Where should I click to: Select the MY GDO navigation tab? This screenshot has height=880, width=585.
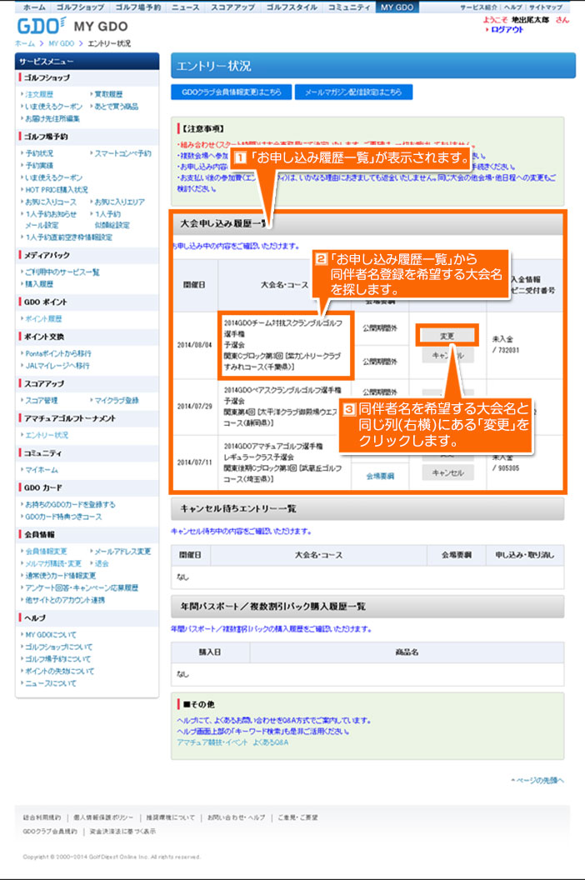coord(397,7)
